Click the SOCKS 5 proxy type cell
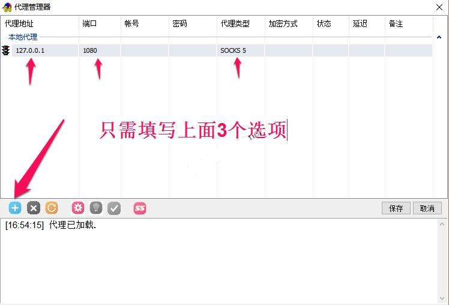The width and height of the screenshot is (449, 305). point(233,50)
